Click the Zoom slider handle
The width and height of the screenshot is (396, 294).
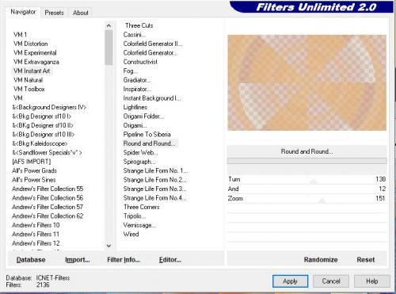tap(322, 200)
